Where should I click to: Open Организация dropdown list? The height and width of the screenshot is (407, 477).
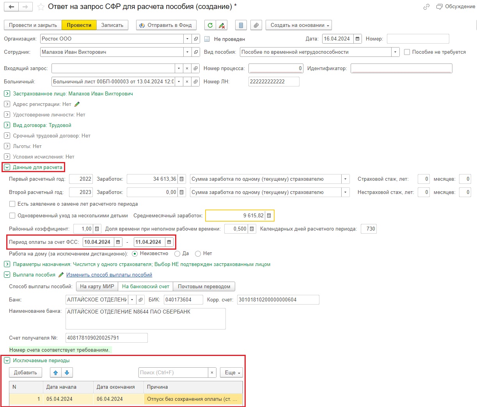[187, 39]
